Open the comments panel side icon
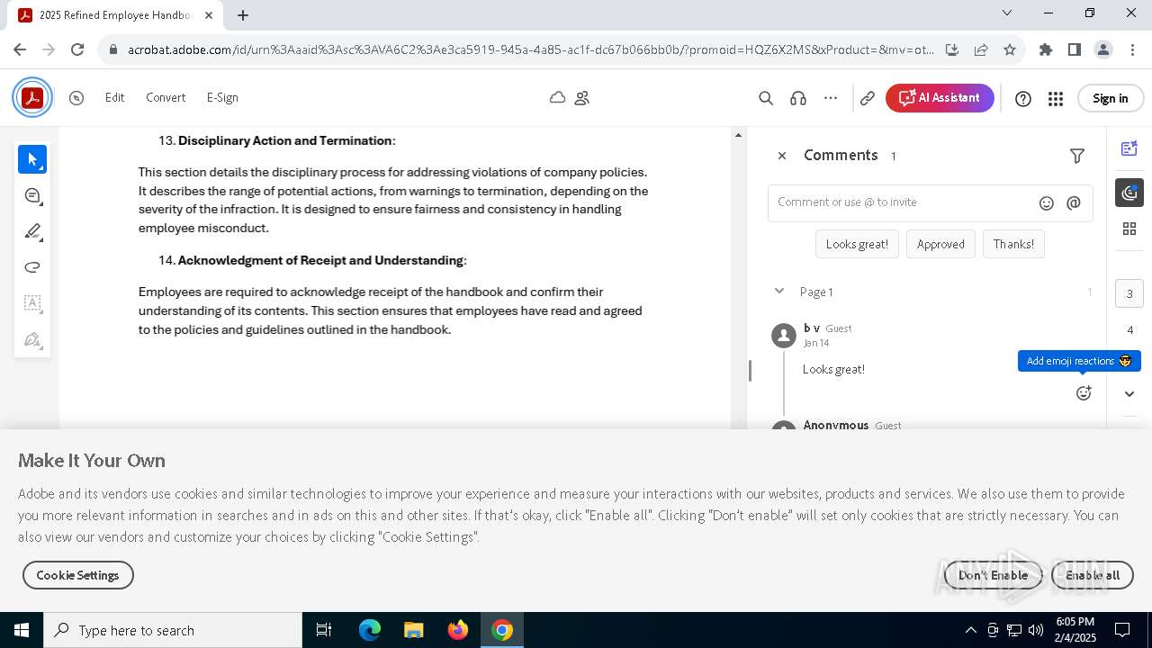1152x648 pixels. (x=1129, y=193)
